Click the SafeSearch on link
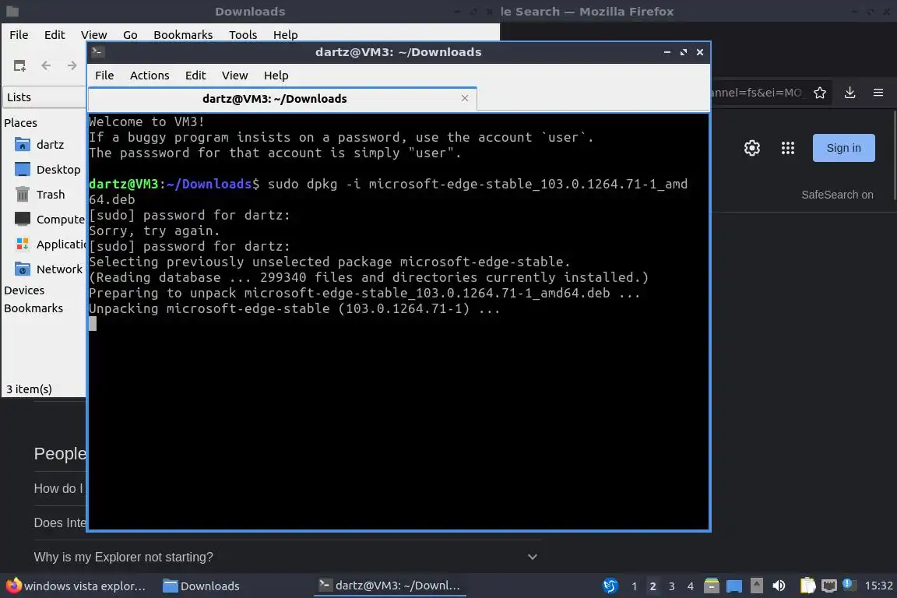This screenshot has height=598, width=897. 837,195
